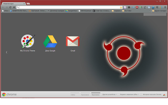Select the active Приложения page

click(96, 95)
